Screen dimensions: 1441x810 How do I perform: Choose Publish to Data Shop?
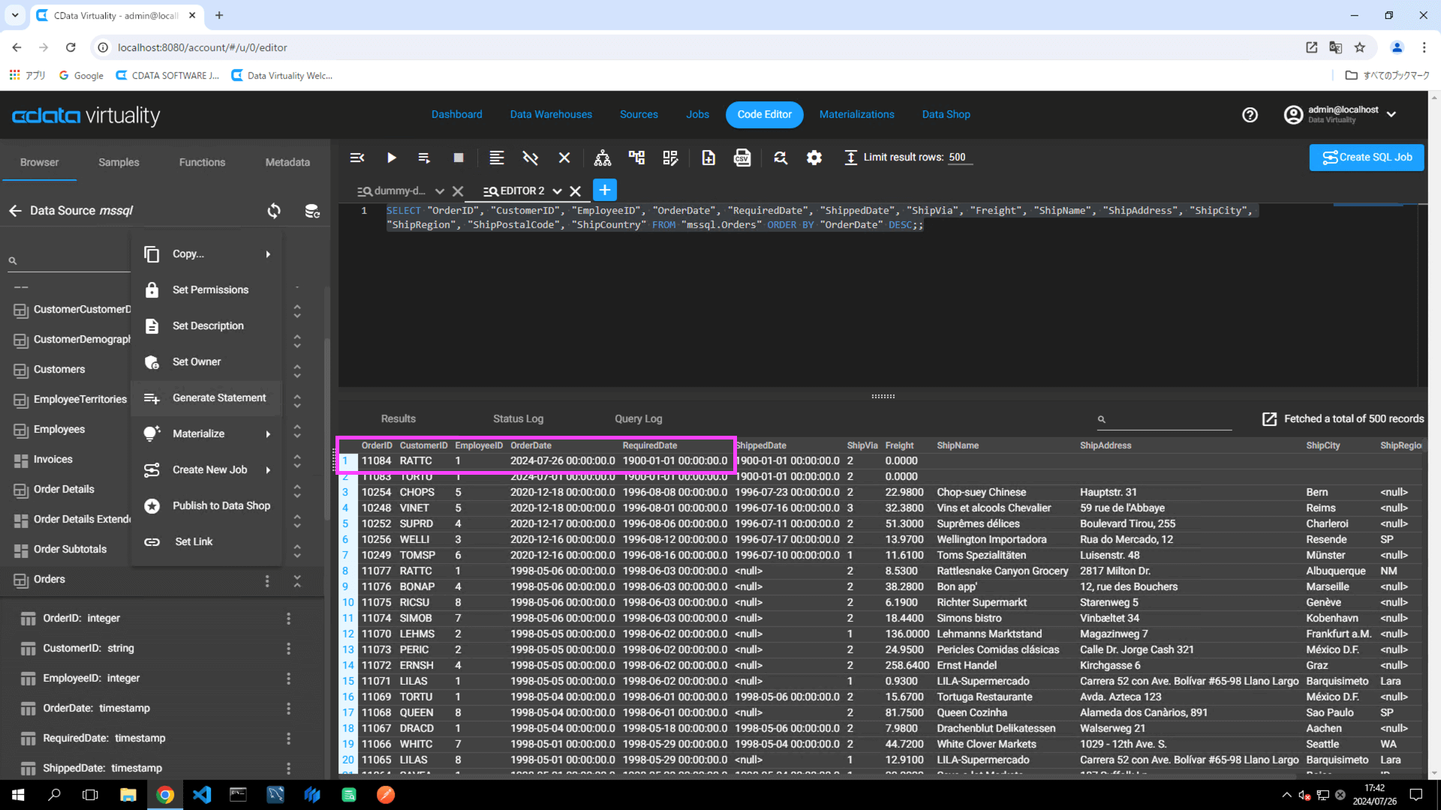coord(221,506)
